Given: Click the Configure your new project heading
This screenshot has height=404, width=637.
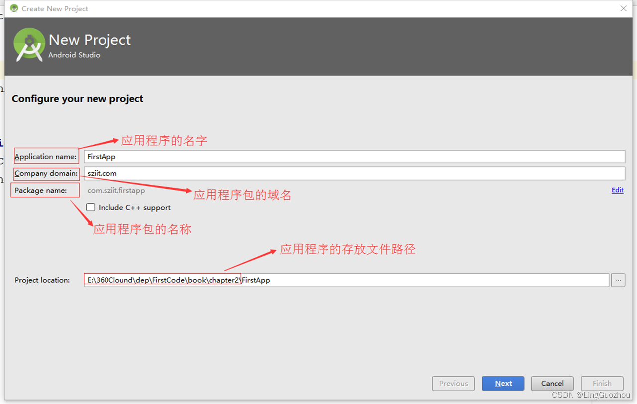Looking at the screenshot, I should tap(78, 99).
